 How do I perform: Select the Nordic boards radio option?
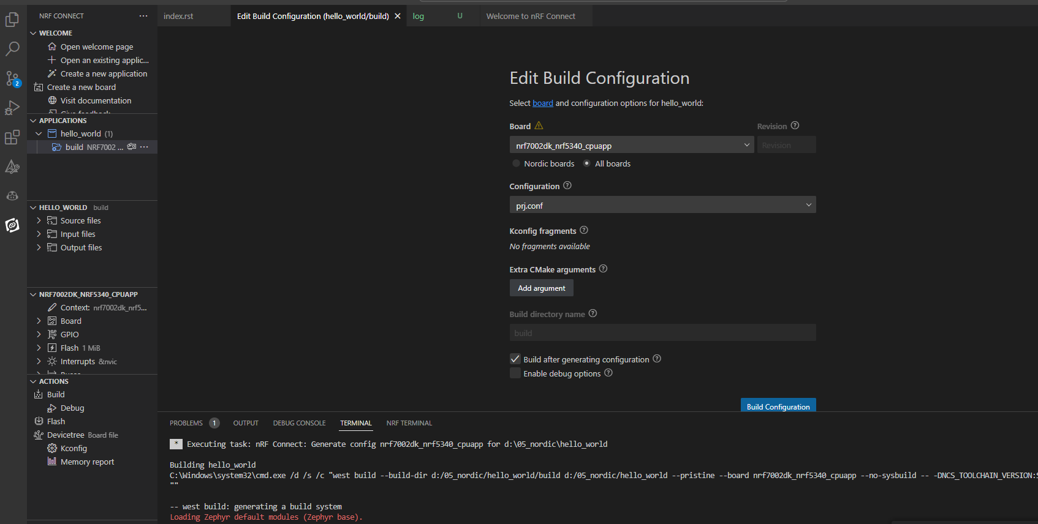517,163
